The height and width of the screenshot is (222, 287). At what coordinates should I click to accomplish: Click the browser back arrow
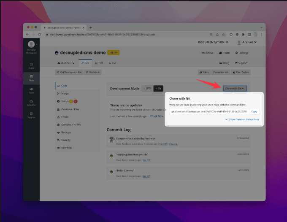pos(27,35)
